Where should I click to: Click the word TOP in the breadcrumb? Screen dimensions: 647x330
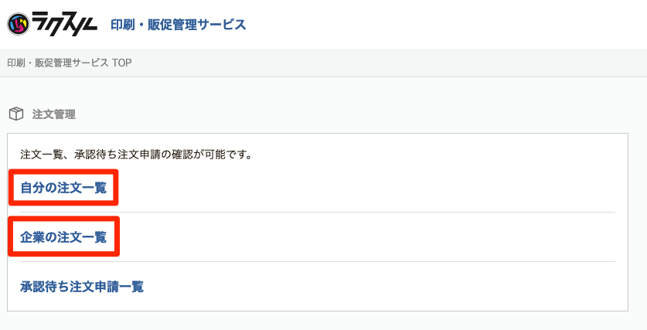[121, 63]
